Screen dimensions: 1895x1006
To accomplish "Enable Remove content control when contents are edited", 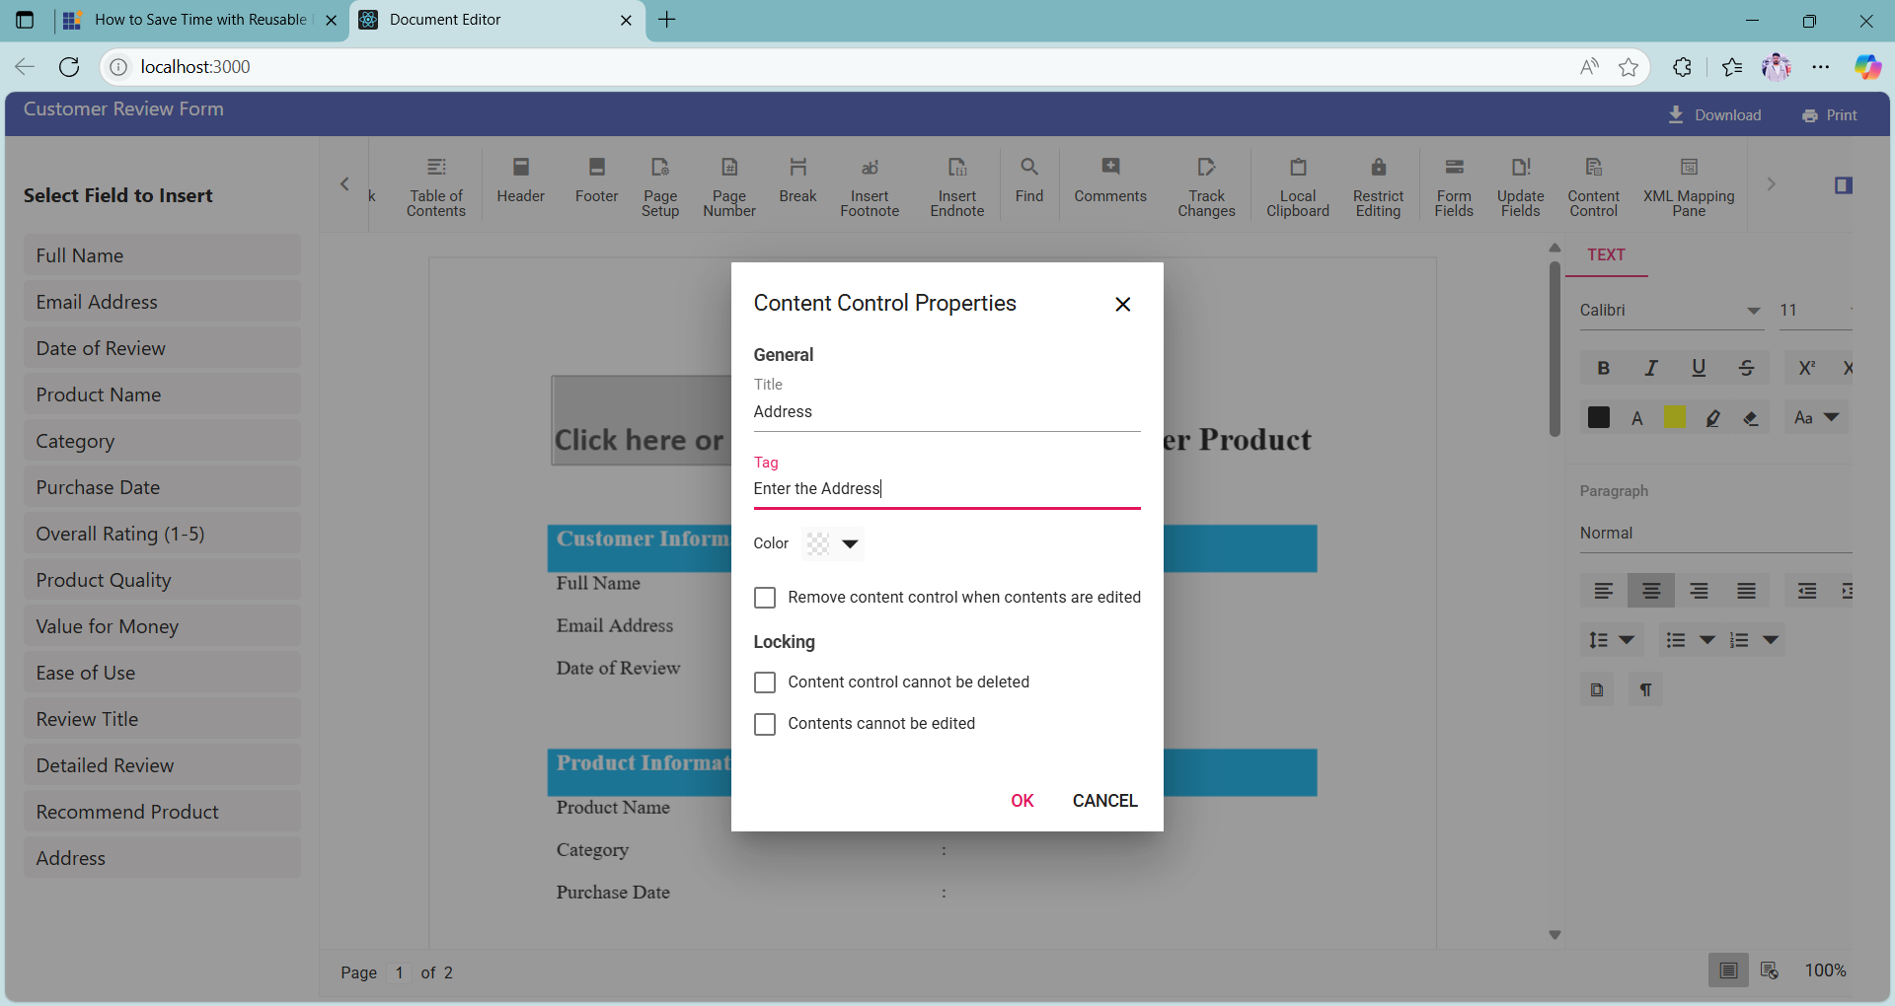I will click(765, 598).
